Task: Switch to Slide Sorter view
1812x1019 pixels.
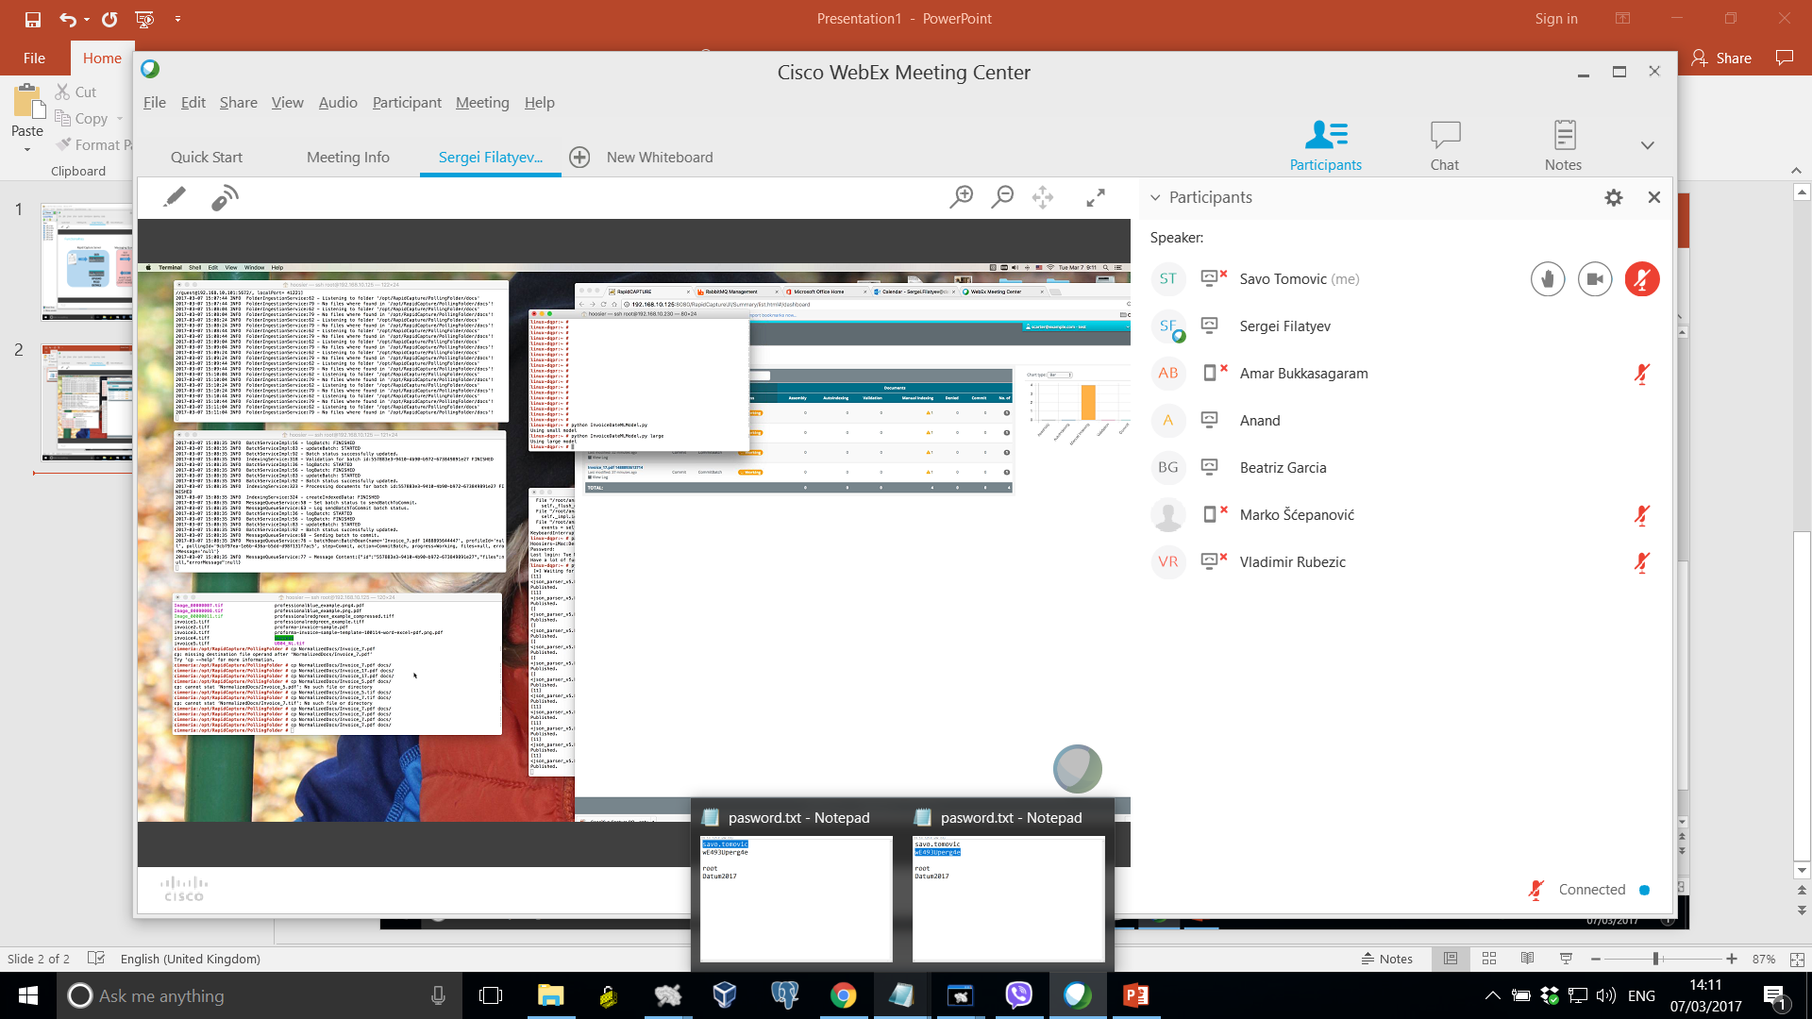Action: point(1489,959)
